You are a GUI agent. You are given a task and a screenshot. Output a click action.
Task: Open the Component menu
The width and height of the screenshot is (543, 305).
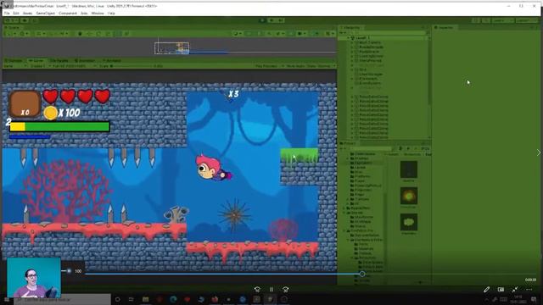tap(68, 14)
